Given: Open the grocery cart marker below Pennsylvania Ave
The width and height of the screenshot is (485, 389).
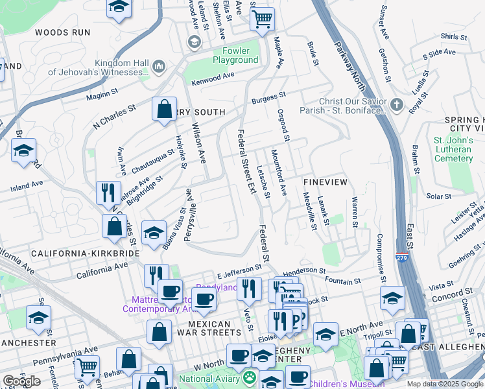Looking at the screenshot, I should (88, 368).
